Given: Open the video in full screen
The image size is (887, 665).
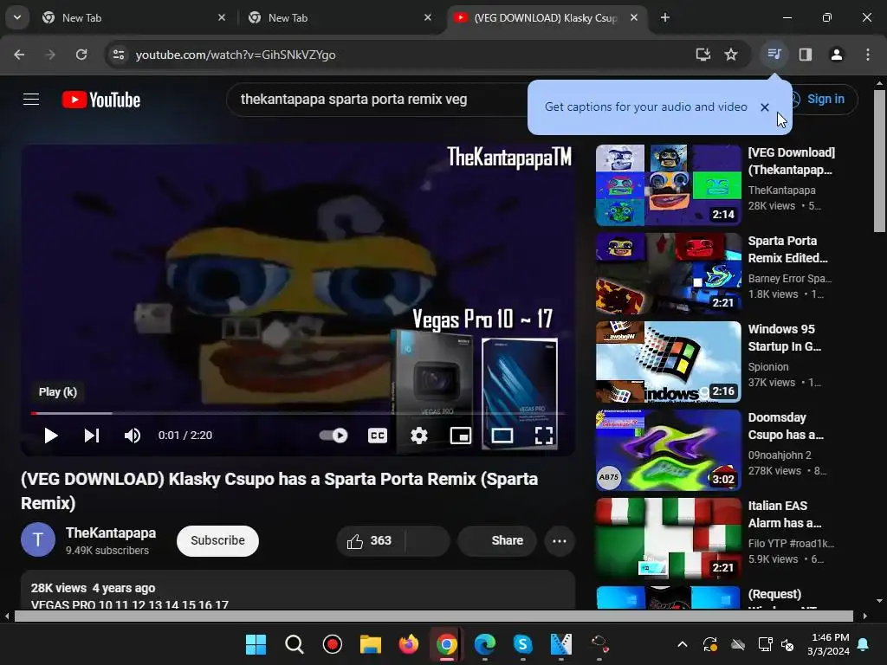Looking at the screenshot, I should click(x=544, y=436).
